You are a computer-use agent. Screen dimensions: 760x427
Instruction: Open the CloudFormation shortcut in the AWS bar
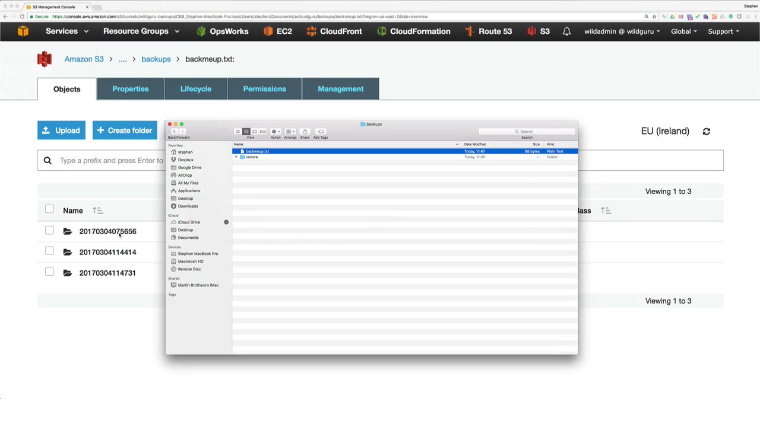pyautogui.click(x=413, y=31)
